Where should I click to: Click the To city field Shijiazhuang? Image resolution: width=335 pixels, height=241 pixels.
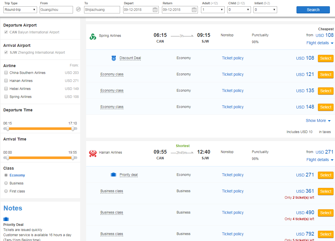(x=102, y=10)
